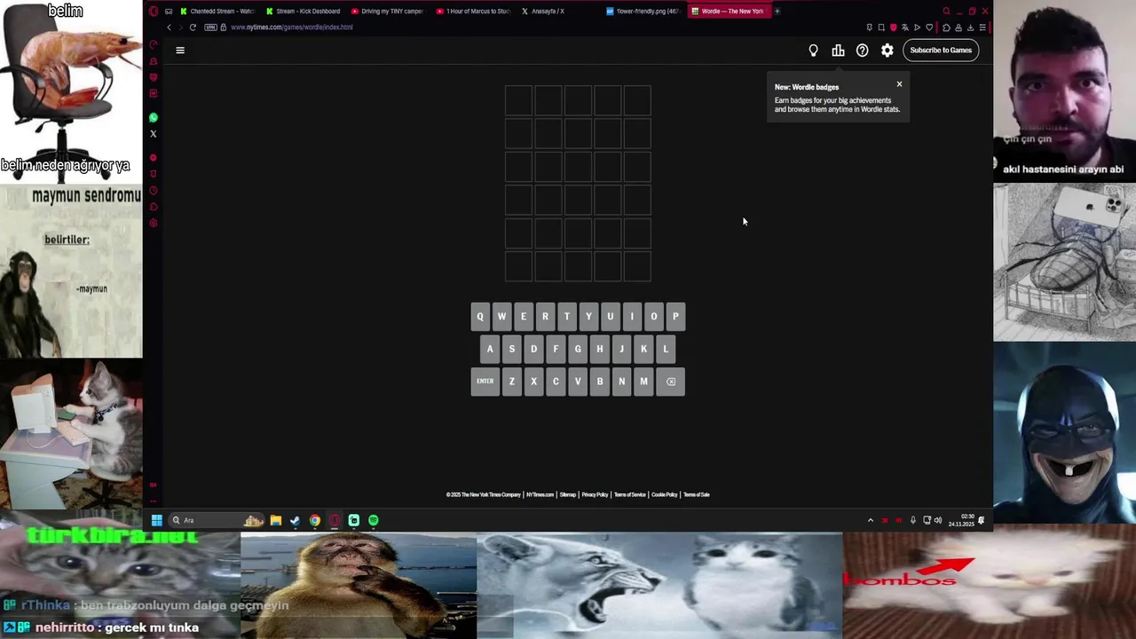Open the Terms of Service footer link
1136x639 pixels.
[x=630, y=494]
